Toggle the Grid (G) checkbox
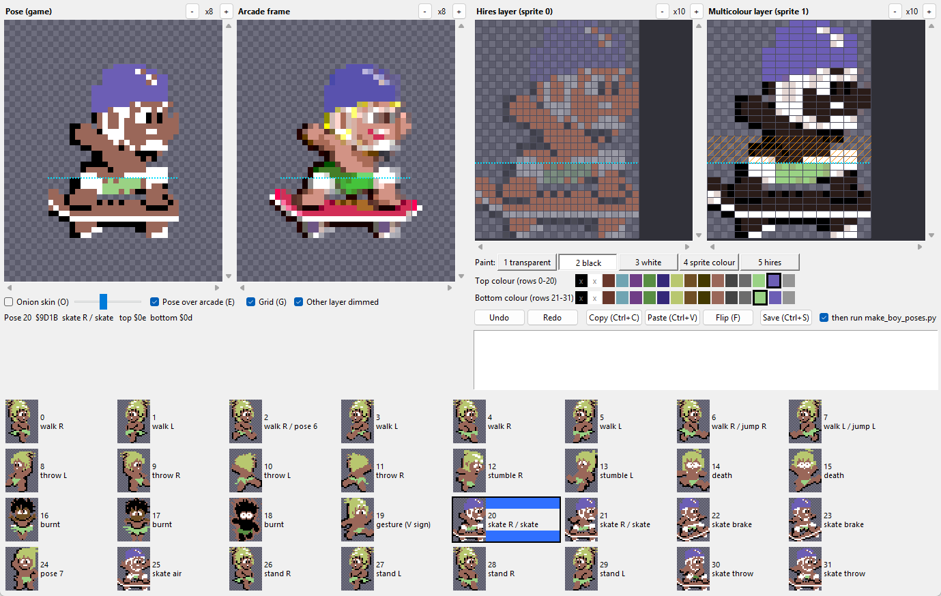This screenshot has height=596, width=941. [251, 302]
